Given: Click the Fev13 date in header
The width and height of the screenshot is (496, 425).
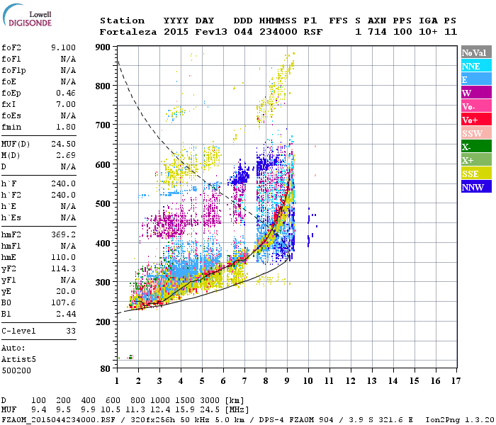Looking at the screenshot, I should (211, 32).
